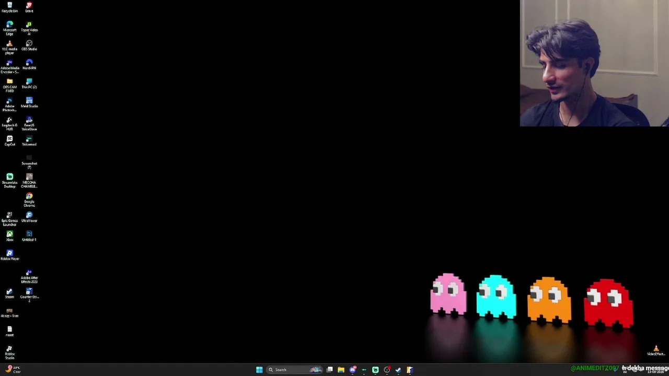This screenshot has height=376, width=669.
Task: Open Discord from the taskbar
Action: click(353, 370)
